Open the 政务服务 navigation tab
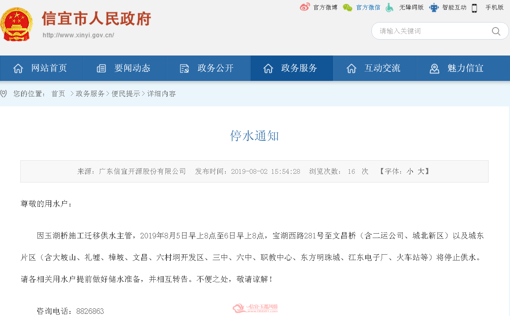The width and height of the screenshot is (510, 316). point(292,68)
